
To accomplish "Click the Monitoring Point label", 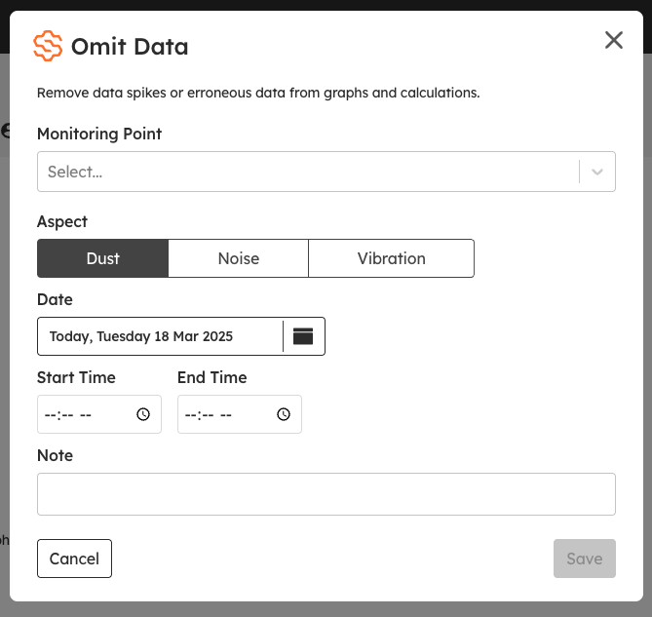I will (99, 134).
